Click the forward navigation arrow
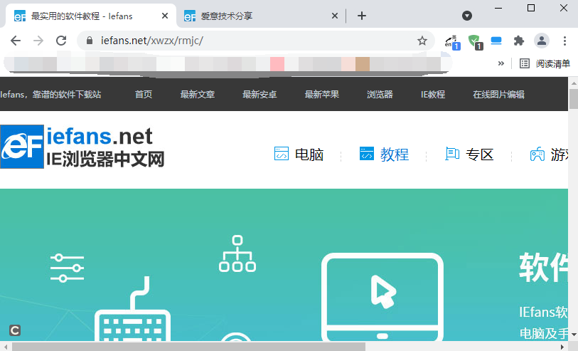This screenshot has width=578, height=351. tap(38, 41)
